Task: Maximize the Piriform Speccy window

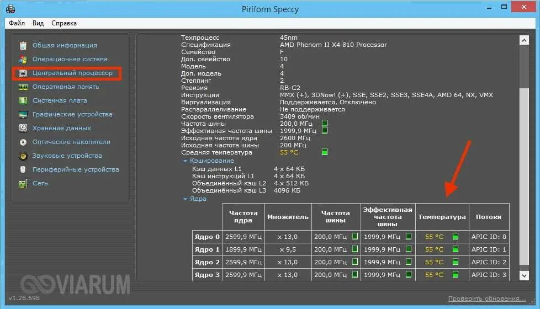Action: pyautogui.click(x=504, y=7)
